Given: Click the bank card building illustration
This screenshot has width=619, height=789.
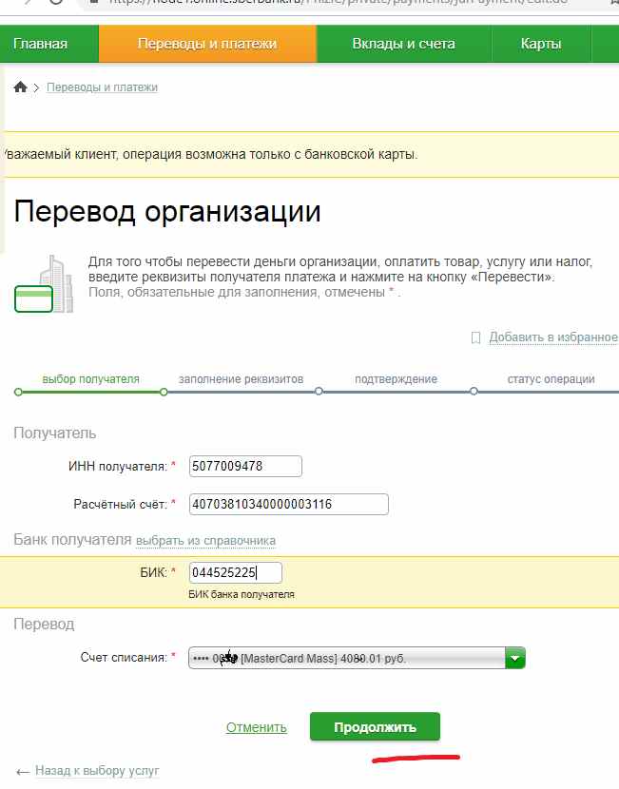Looking at the screenshot, I should point(44,284).
